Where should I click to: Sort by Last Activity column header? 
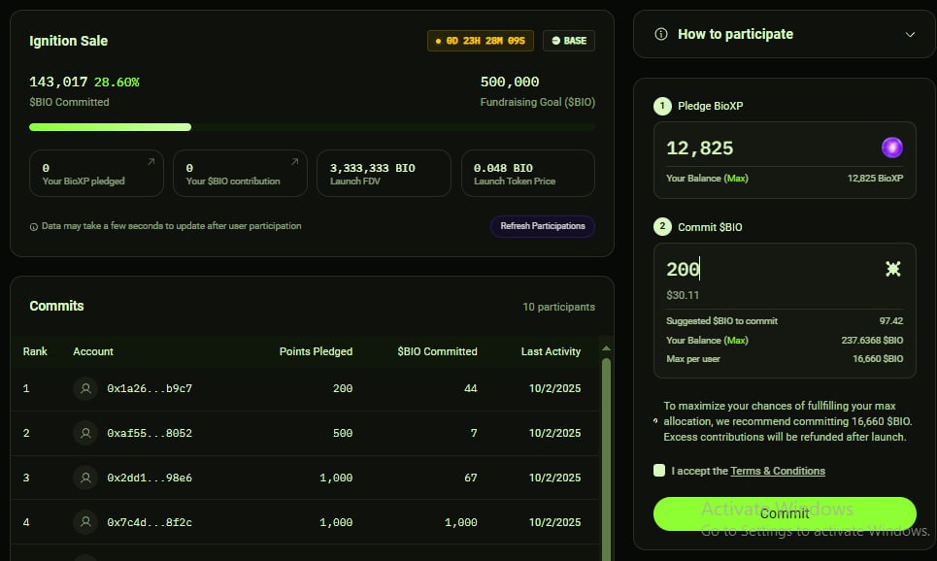(551, 351)
